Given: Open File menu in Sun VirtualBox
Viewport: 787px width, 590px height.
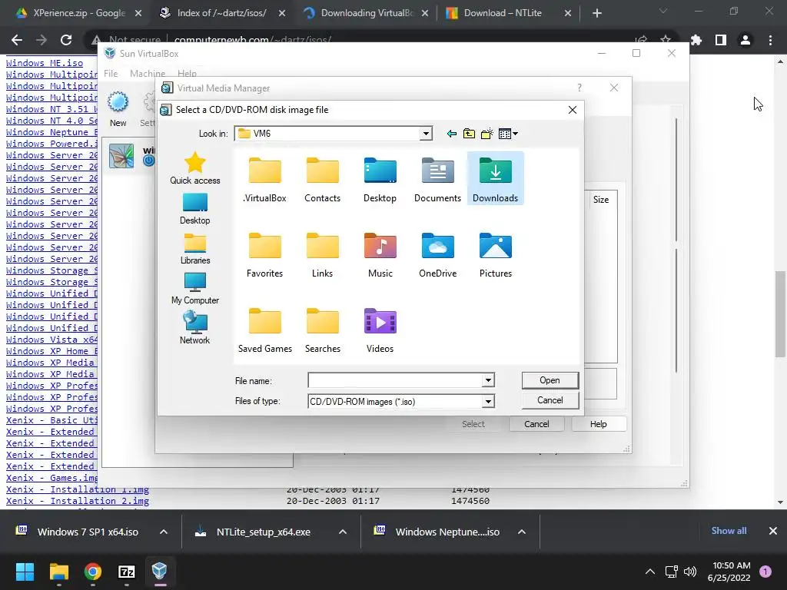Looking at the screenshot, I should tap(111, 74).
